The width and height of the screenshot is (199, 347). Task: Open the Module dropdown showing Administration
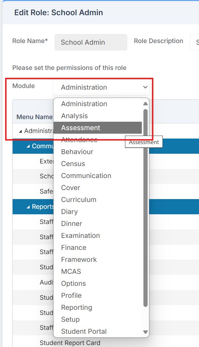point(101,87)
